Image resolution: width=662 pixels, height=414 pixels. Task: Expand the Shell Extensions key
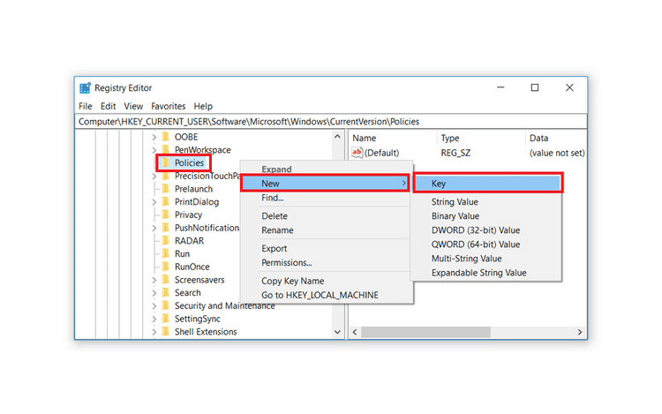pos(154,332)
